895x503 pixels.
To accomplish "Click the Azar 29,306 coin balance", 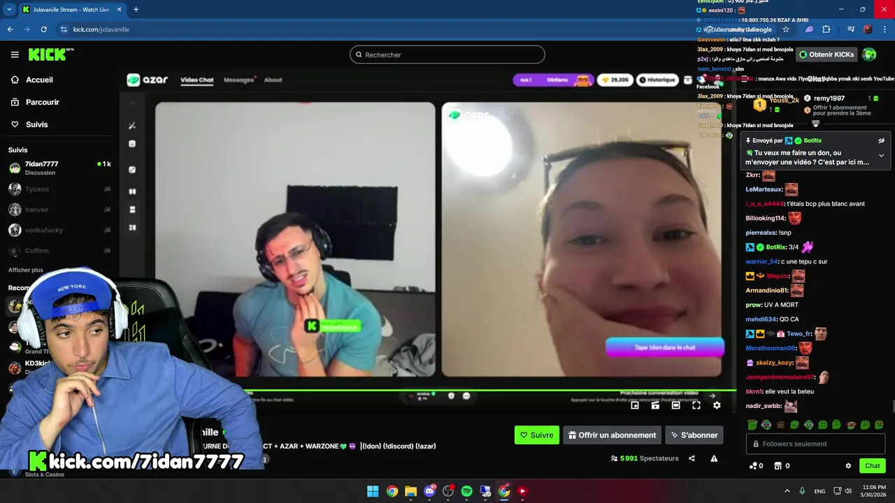I will (615, 80).
